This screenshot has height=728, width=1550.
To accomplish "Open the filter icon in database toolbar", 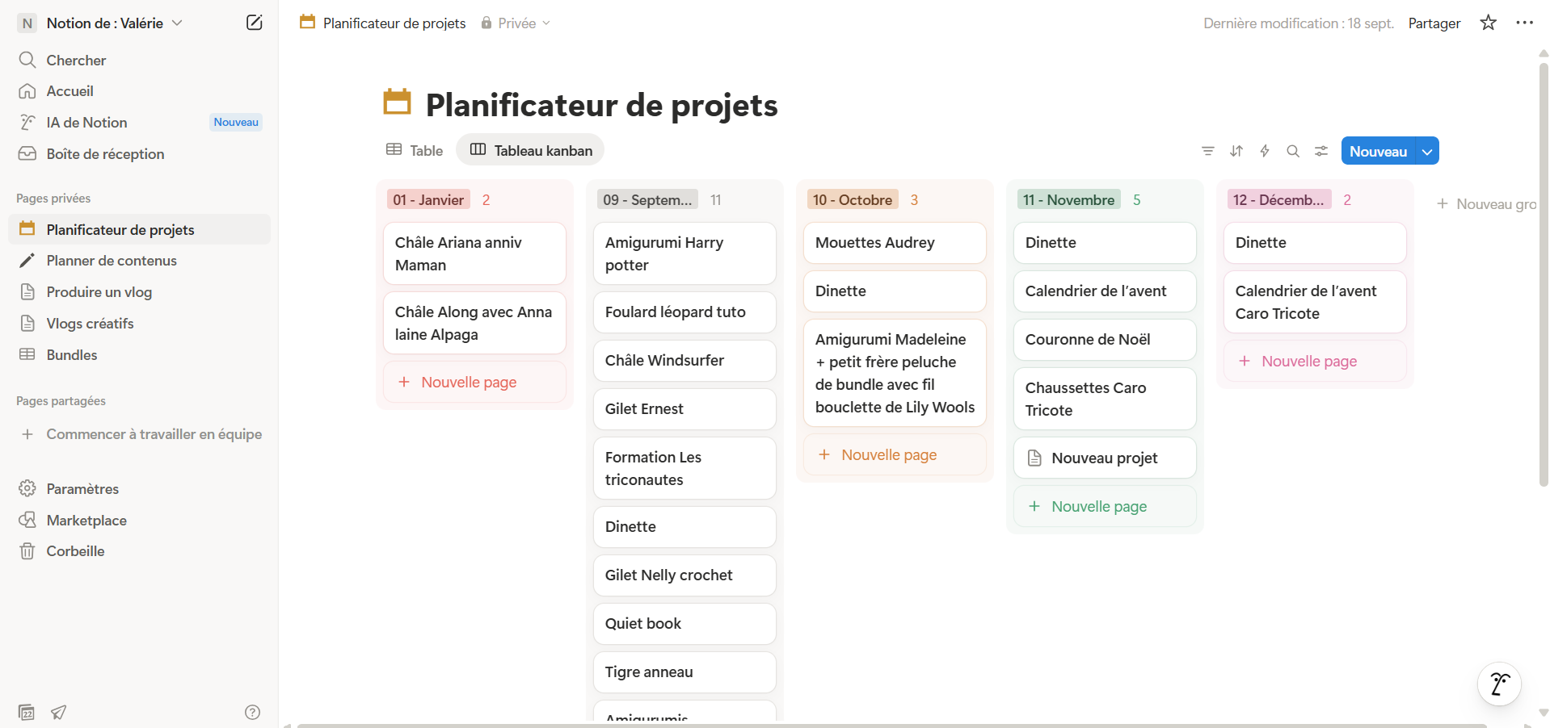I will point(1207,151).
